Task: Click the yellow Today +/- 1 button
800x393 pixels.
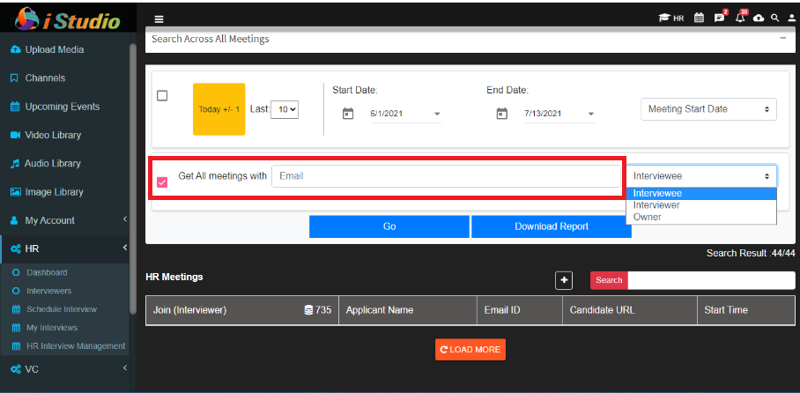Action: click(x=219, y=109)
